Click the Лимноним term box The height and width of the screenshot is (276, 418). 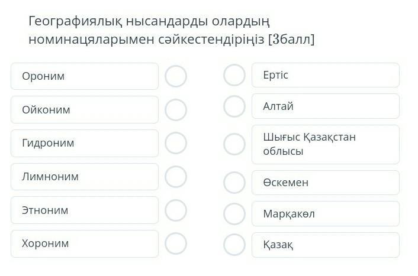coord(85,176)
